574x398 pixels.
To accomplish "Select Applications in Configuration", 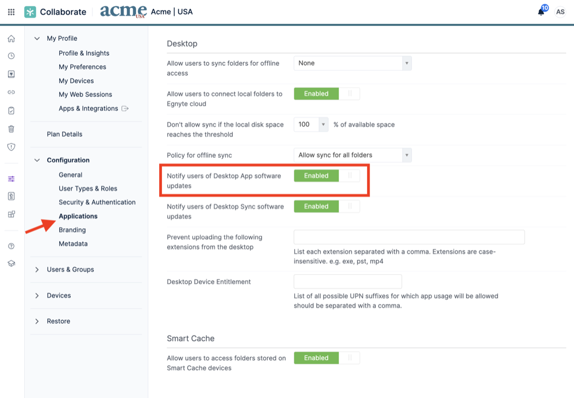I will click(x=78, y=216).
